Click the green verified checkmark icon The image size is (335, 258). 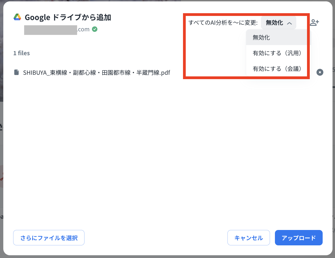[95, 29]
